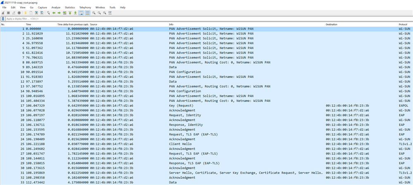Click the Go to specified packet icon
This screenshot has height=185, width=413.
[x=64, y=13]
